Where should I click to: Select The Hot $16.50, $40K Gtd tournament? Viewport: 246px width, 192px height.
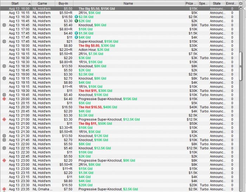(x=119, y=107)
